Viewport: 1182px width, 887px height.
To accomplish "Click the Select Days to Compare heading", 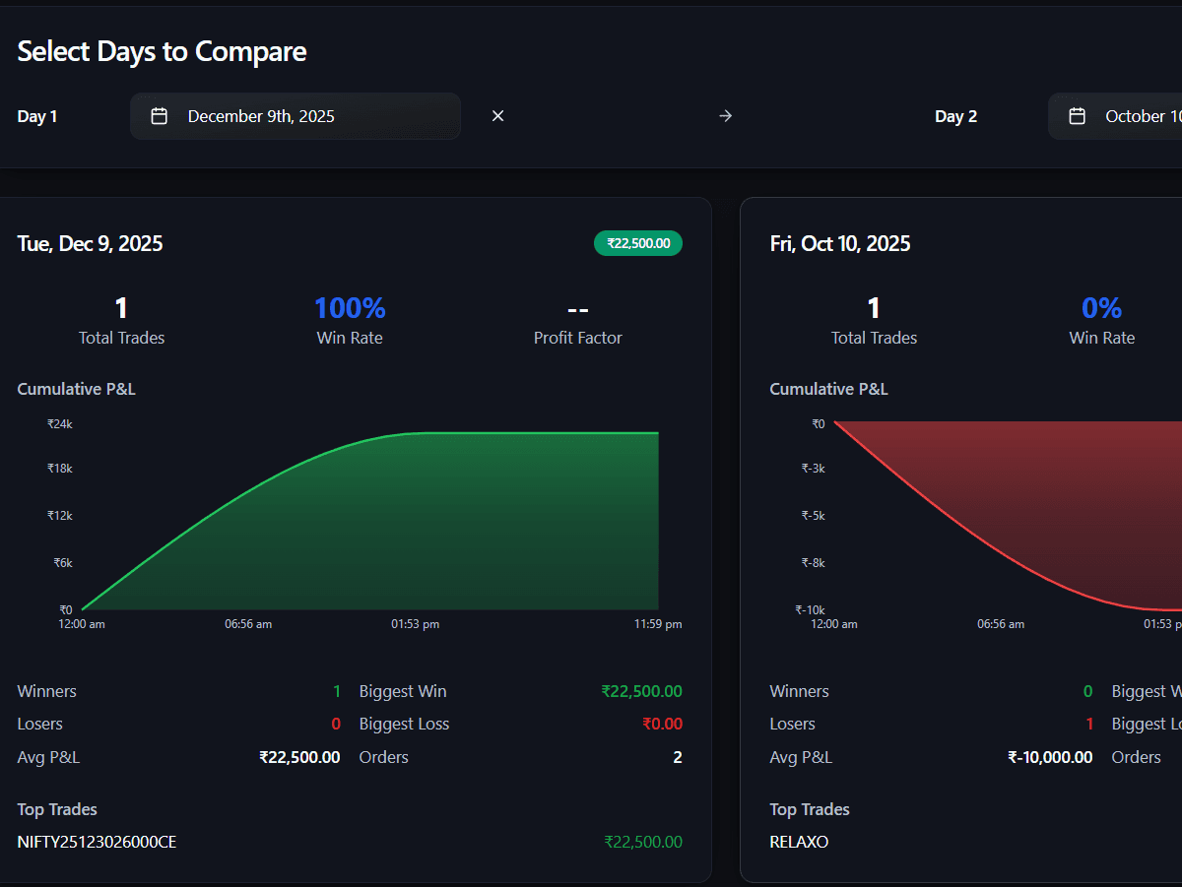I will click(x=162, y=51).
